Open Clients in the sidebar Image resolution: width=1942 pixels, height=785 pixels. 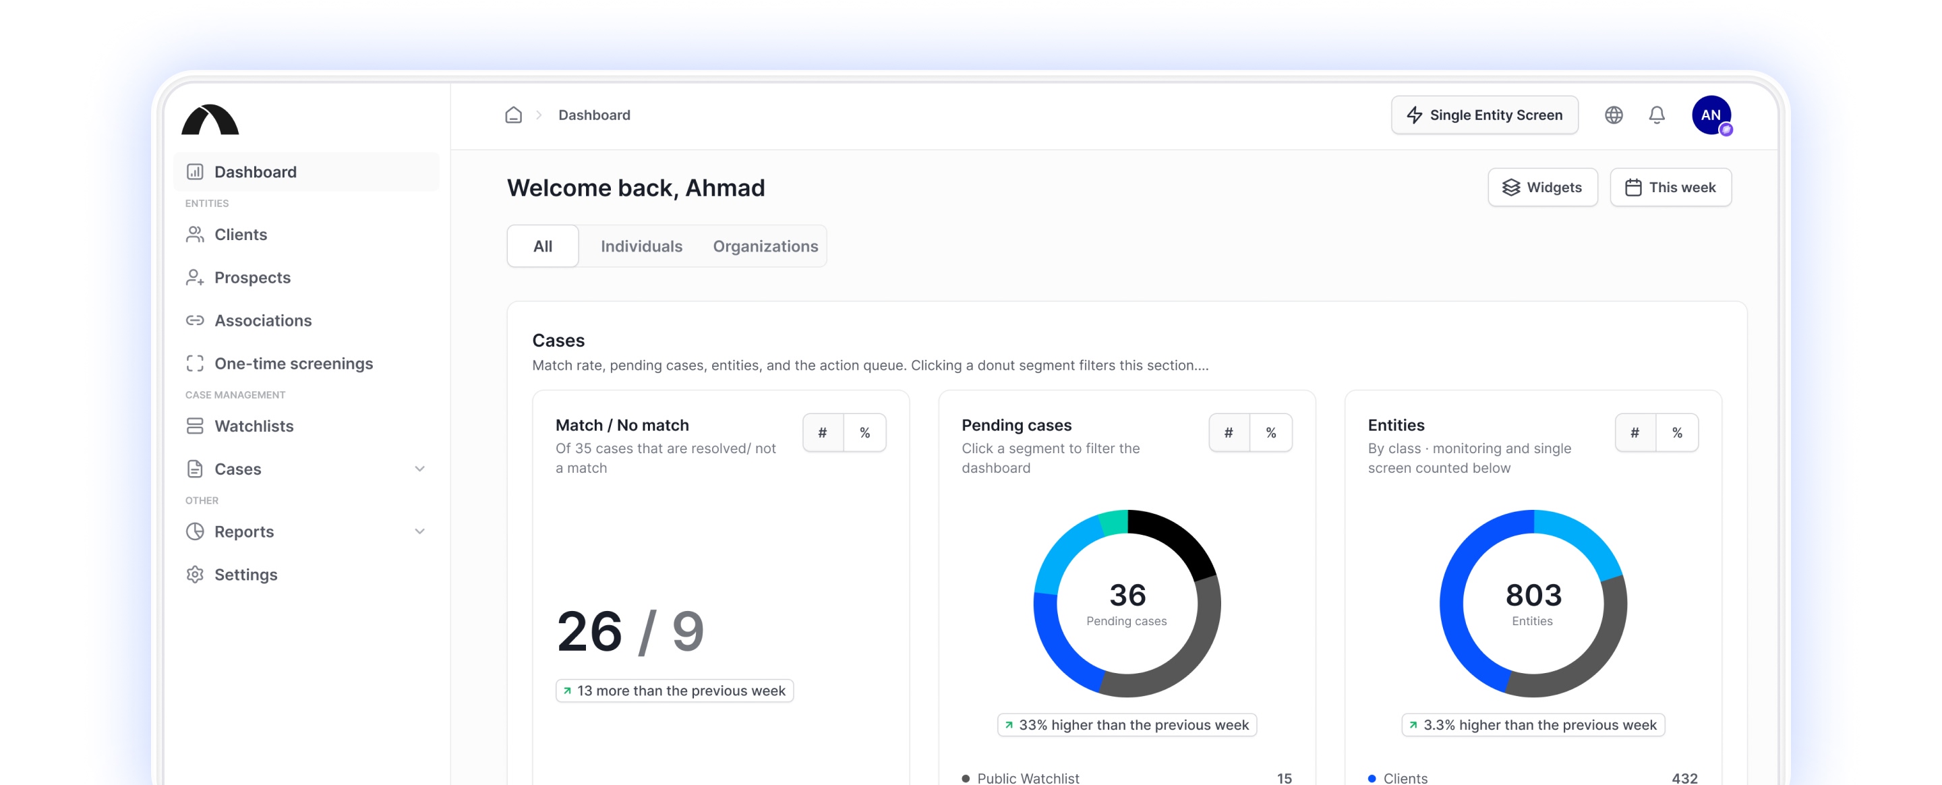(307, 235)
